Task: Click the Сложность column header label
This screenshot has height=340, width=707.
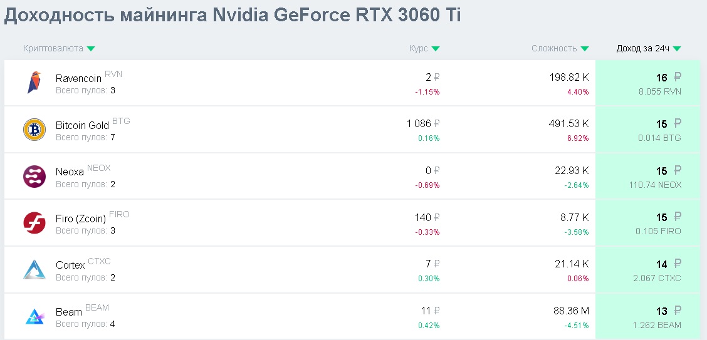Action: point(554,49)
